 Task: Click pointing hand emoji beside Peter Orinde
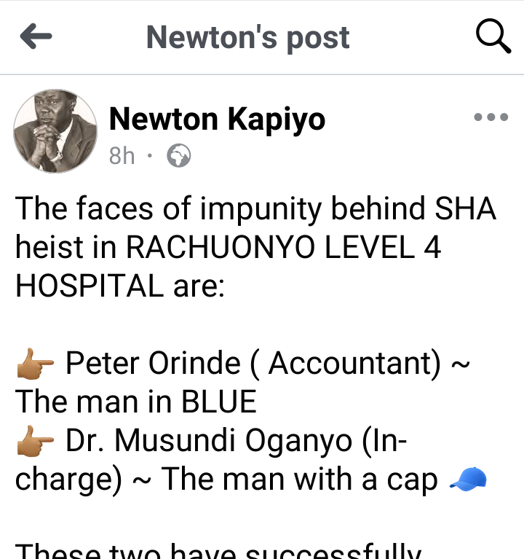[x=35, y=364]
